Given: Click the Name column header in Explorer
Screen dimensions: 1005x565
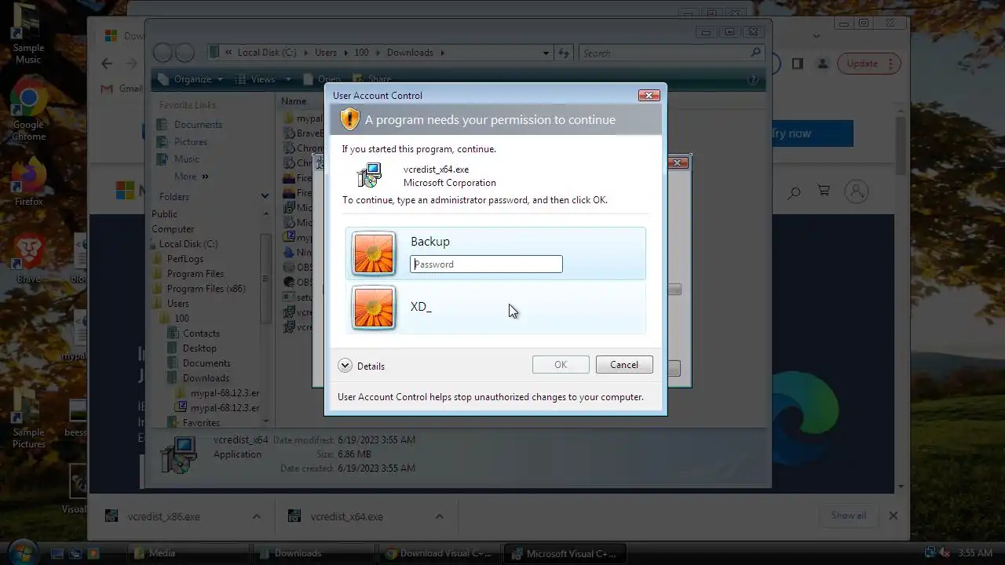Looking at the screenshot, I should 294,101.
